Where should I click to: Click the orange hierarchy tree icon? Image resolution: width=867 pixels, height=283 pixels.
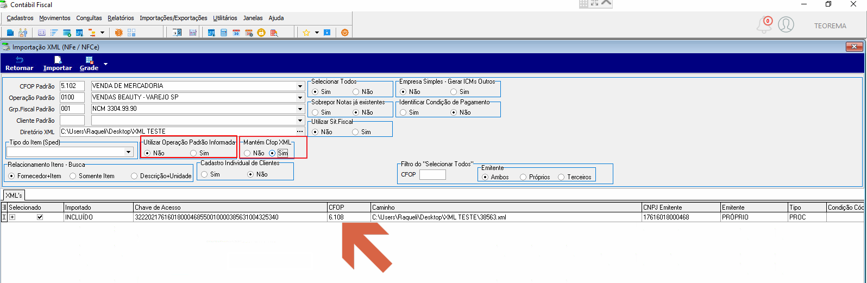92,33
